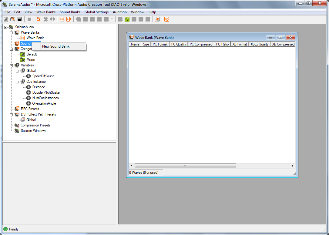Image resolution: width=329 pixels, height=235 pixels.
Task: Collapse the Wave Banks tree node
Action: 11,33
